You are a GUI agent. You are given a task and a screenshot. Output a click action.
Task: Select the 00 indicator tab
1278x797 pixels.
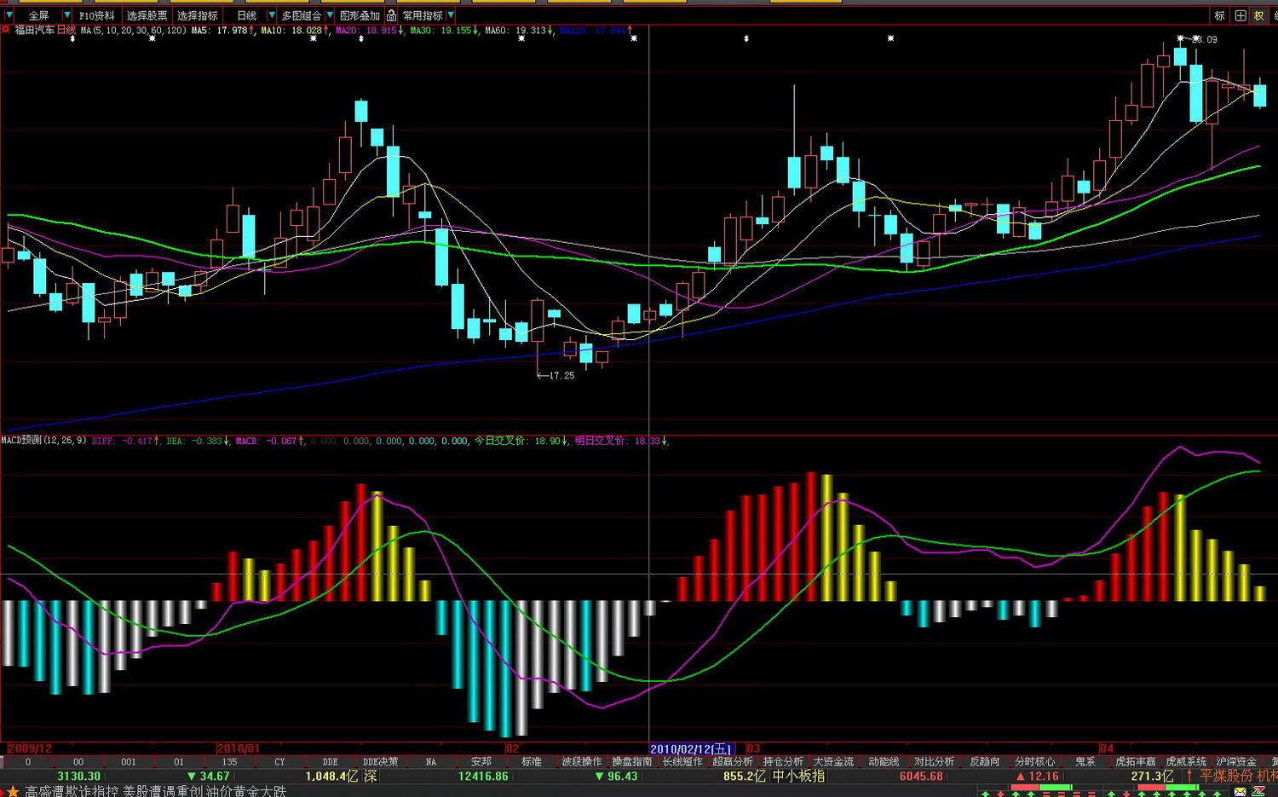(78, 762)
